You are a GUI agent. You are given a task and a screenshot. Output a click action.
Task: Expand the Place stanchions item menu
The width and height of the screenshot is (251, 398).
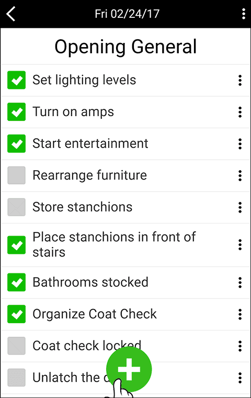[240, 245]
